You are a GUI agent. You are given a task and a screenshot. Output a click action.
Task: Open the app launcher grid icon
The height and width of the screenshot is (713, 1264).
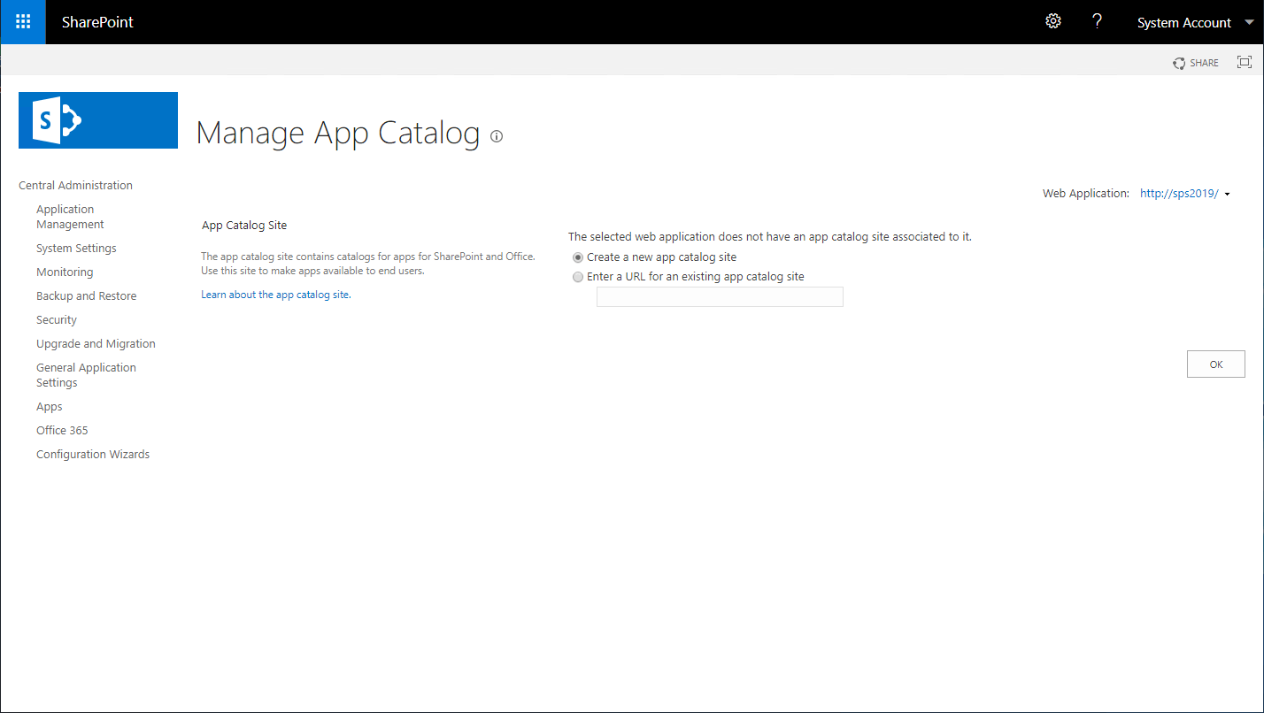click(22, 21)
